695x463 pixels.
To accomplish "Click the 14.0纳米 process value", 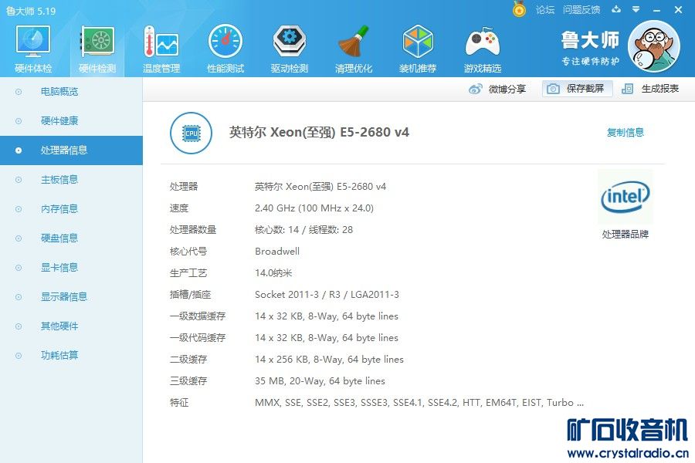I will [273, 273].
